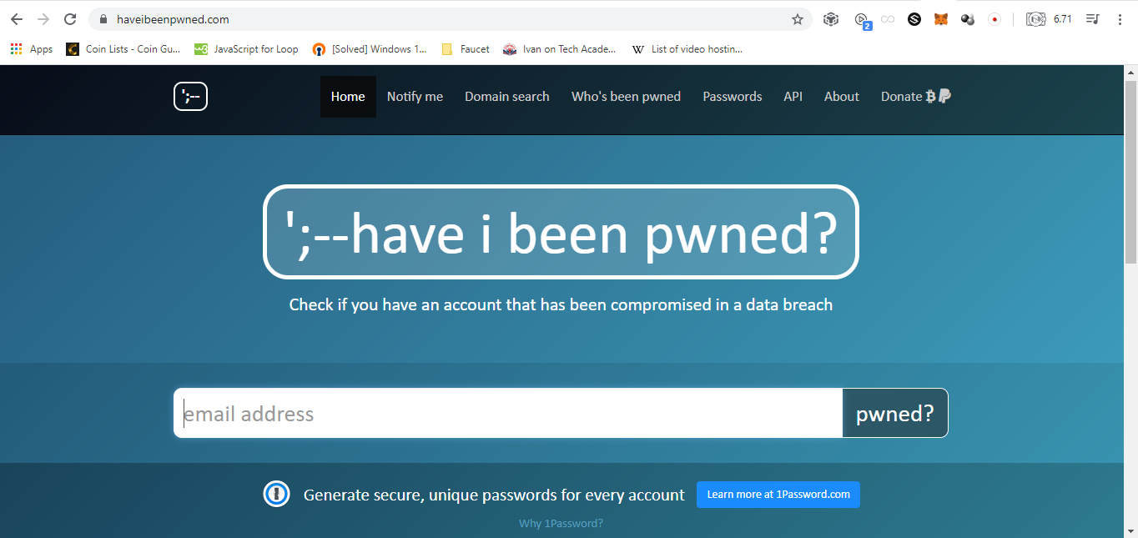Open the Faucet bookmark folder
Image resolution: width=1138 pixels, height=538 pixels.
[x=466, y=49]
